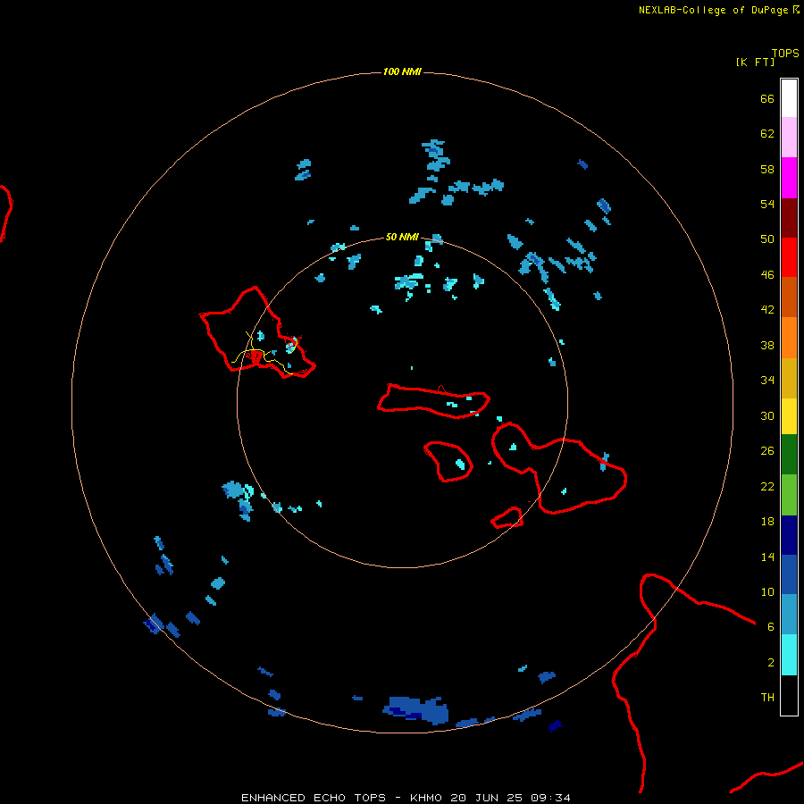Viewport: 804px width, 804px height.
Task: Click legend value 34
Action: [767, 381]
